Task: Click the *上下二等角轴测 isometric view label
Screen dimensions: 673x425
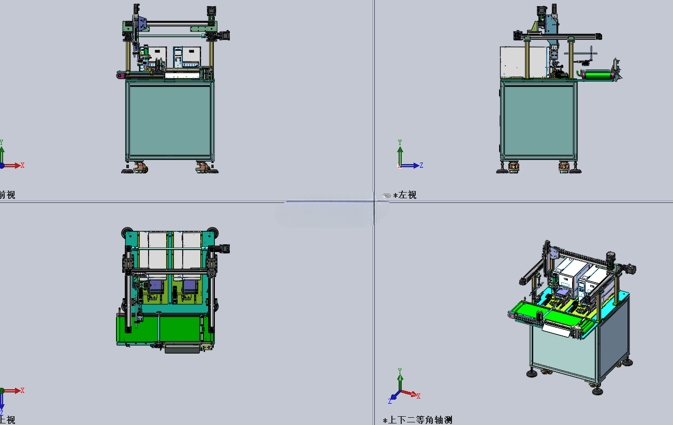Action: [x=417, y=420]
